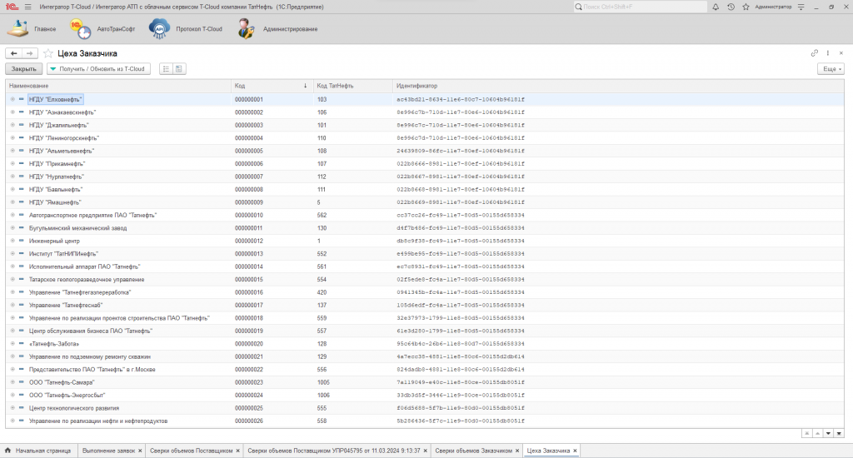Click Получить / Обновить из T-Cloud
This screenshot has height=458, width=853.
(98, 69)
